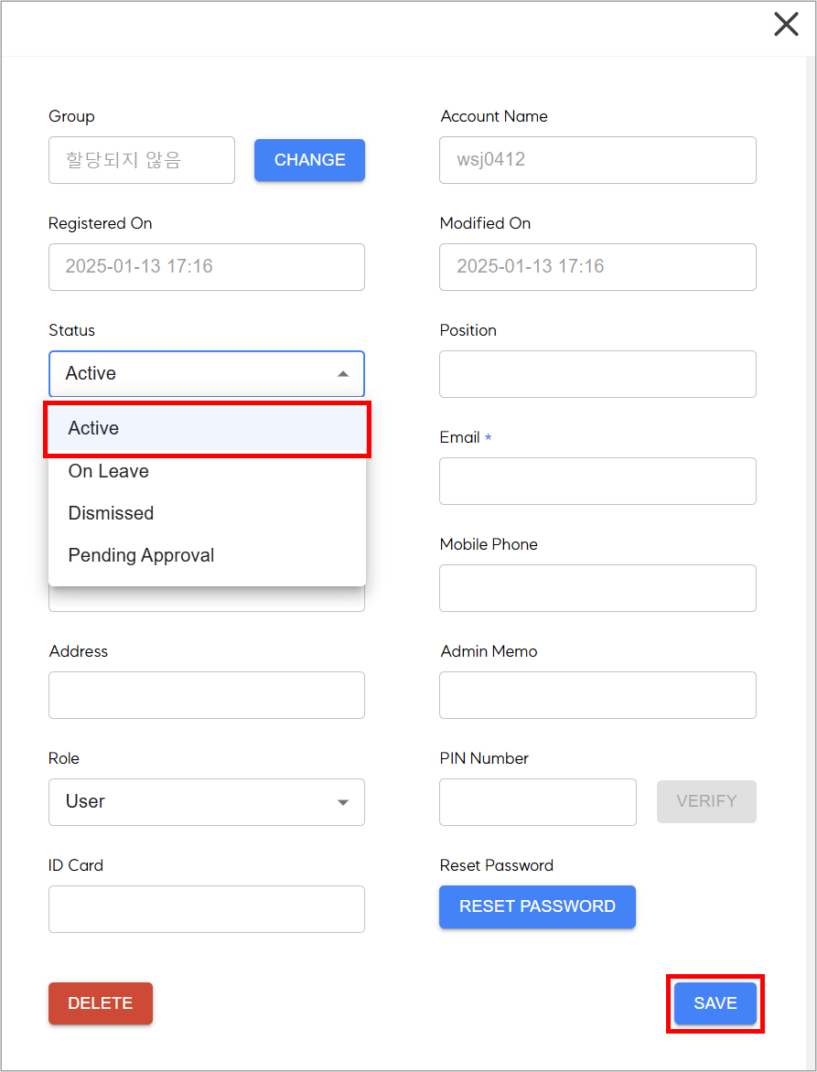Click the Address input box

(207, 695)
